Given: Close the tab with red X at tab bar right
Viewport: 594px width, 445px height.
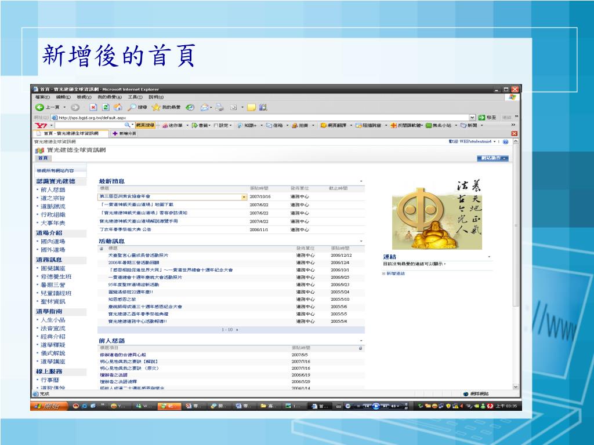Looking at the screenshot, I should coord(514,133).
